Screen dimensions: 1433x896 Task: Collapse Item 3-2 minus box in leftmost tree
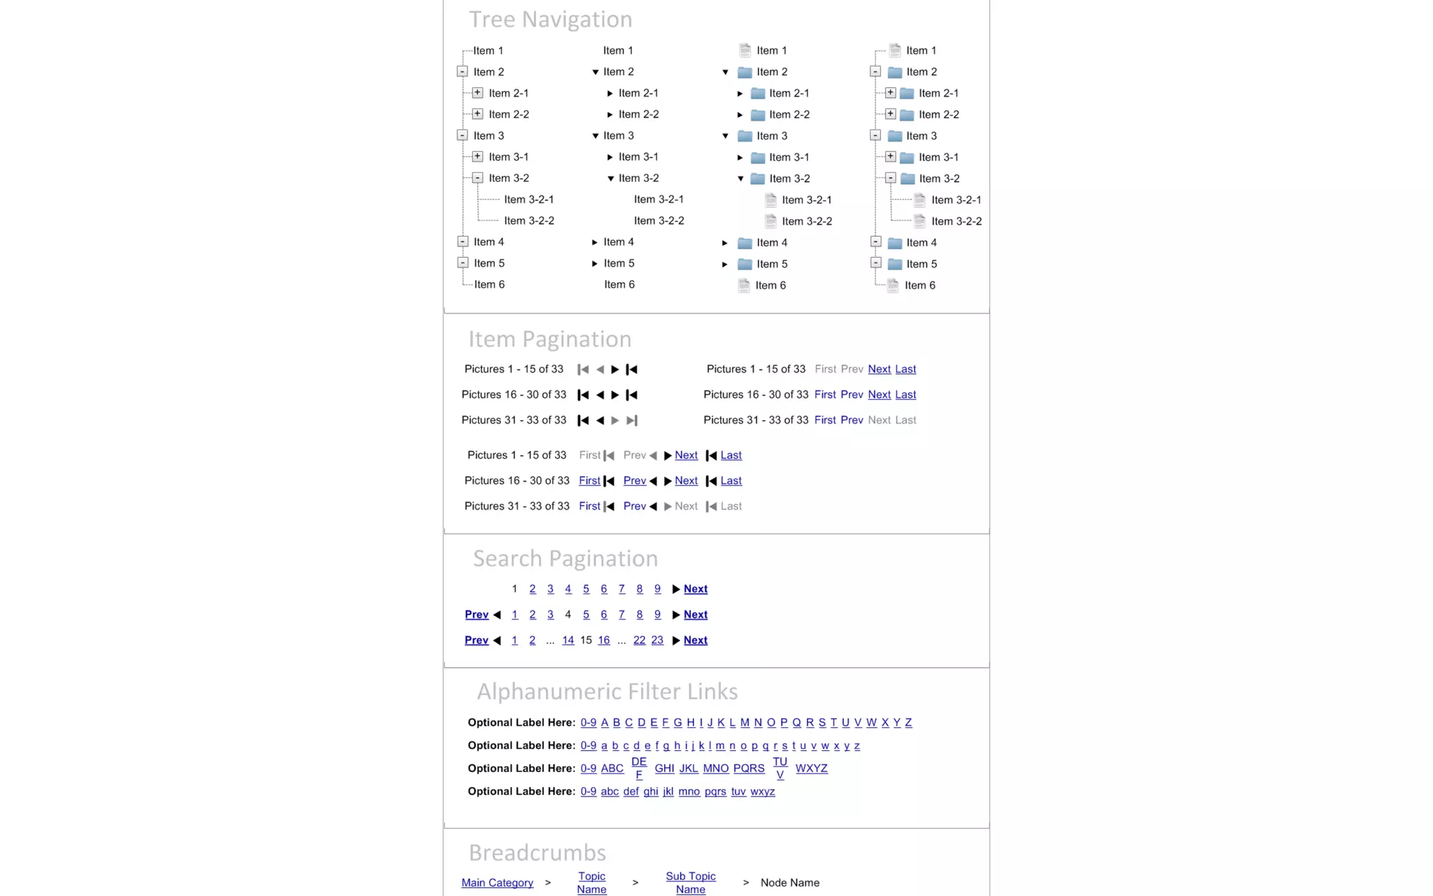[477, 178]
